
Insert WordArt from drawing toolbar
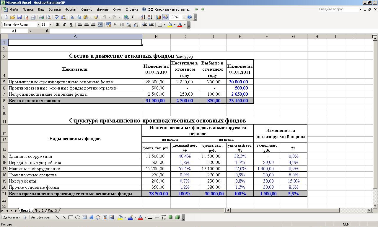click(91, 217)
